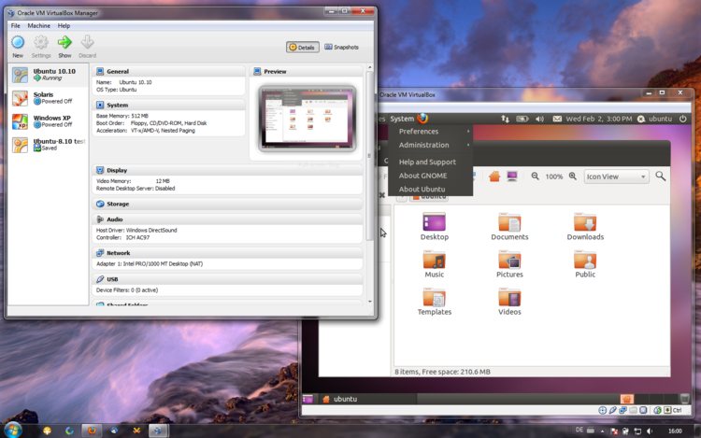This screenshot has width=701, height=438.
Task: Select the Solaris virtual machine
Action: (x=49, y=98)
